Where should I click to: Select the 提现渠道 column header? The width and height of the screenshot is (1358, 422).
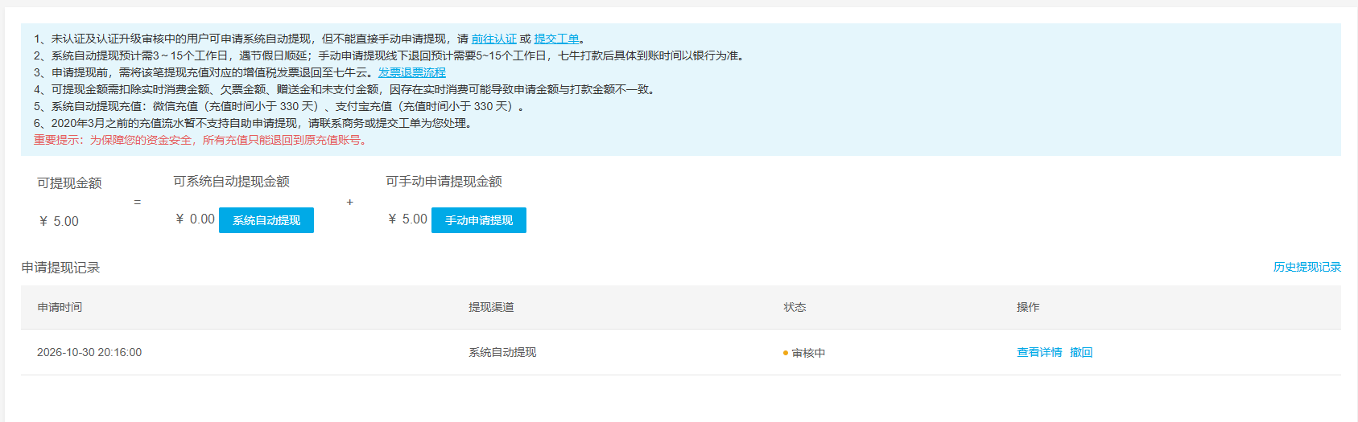pyautogui.click(x=491, y=307)
